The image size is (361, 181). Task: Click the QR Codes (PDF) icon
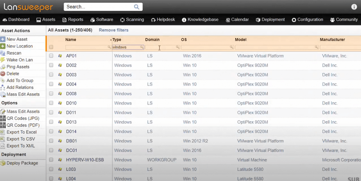coord(3,125)
